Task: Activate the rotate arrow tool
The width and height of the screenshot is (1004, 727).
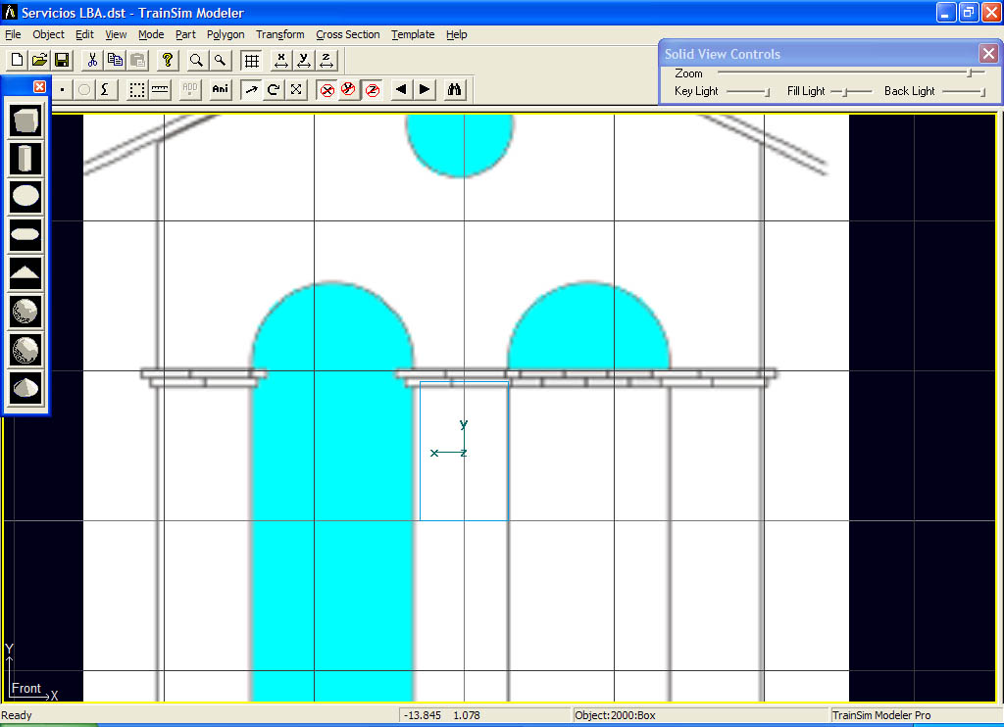Action: coord(274,89)
